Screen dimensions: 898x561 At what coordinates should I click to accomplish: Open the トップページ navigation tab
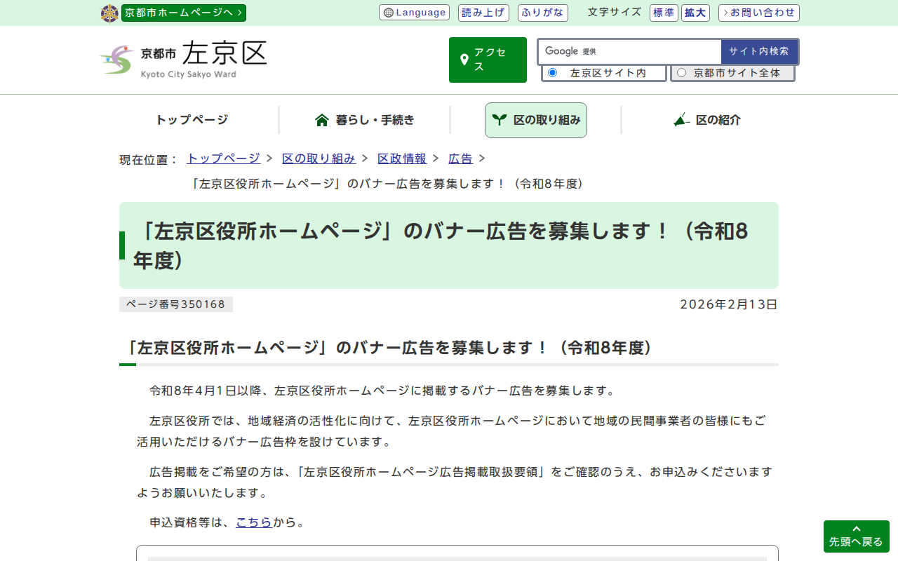192,120
